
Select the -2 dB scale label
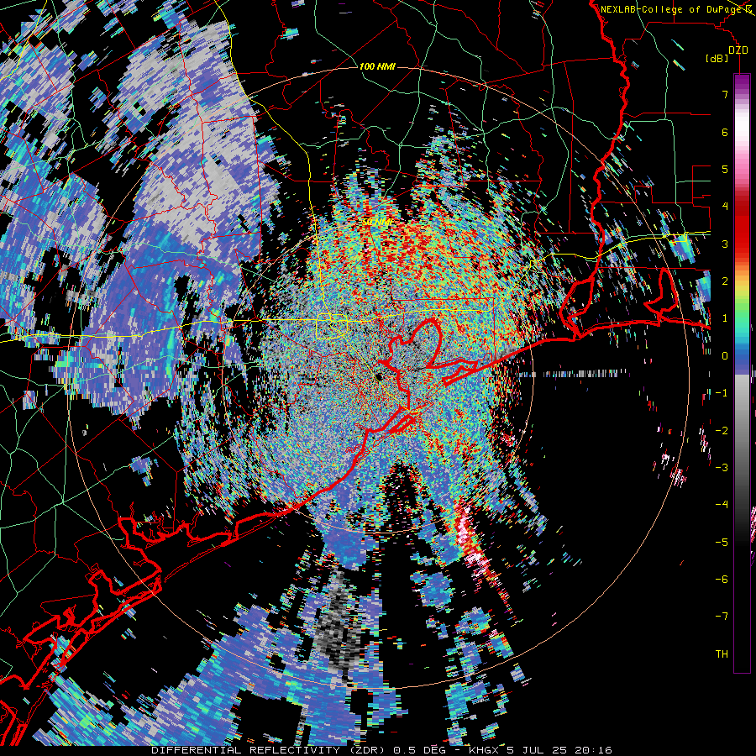(722, 431)
